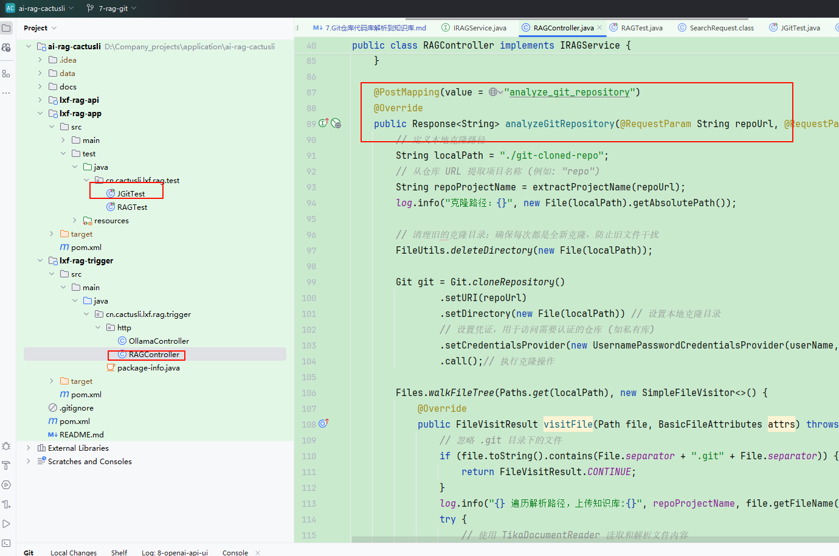839x556 pixels.
Task: Open the Debug tool window bug icon
Action: 6,446
